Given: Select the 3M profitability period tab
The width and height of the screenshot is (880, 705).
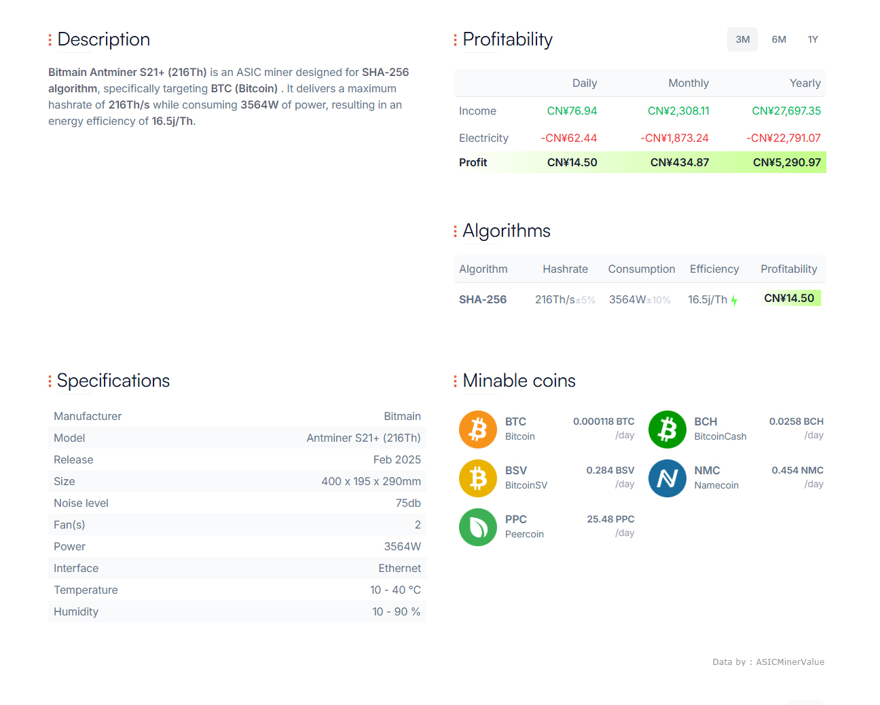Looking at the screenshot, I should point(742,39).
